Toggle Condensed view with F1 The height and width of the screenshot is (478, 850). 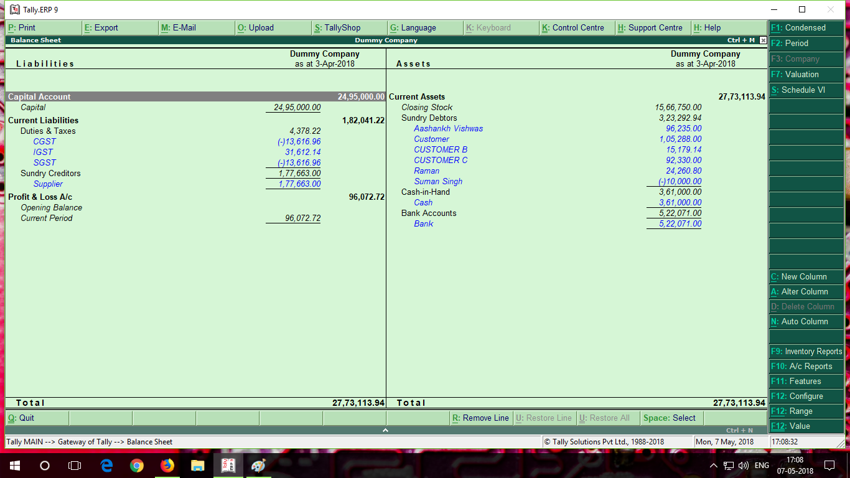806,27
